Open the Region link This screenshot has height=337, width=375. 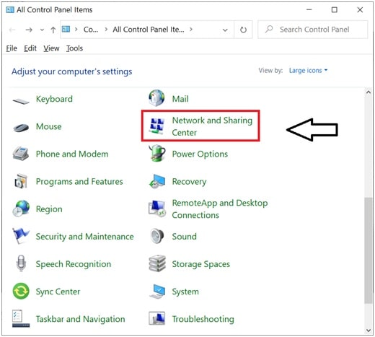pos(49,209)
